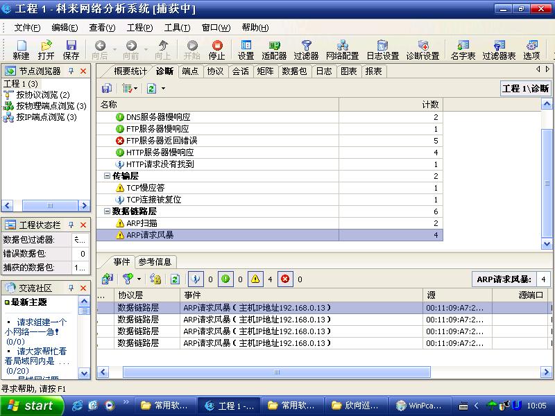555x416 pixels.
Task: Click the 诊断设置 diagnosis settings icon
Action: [422, 49]
